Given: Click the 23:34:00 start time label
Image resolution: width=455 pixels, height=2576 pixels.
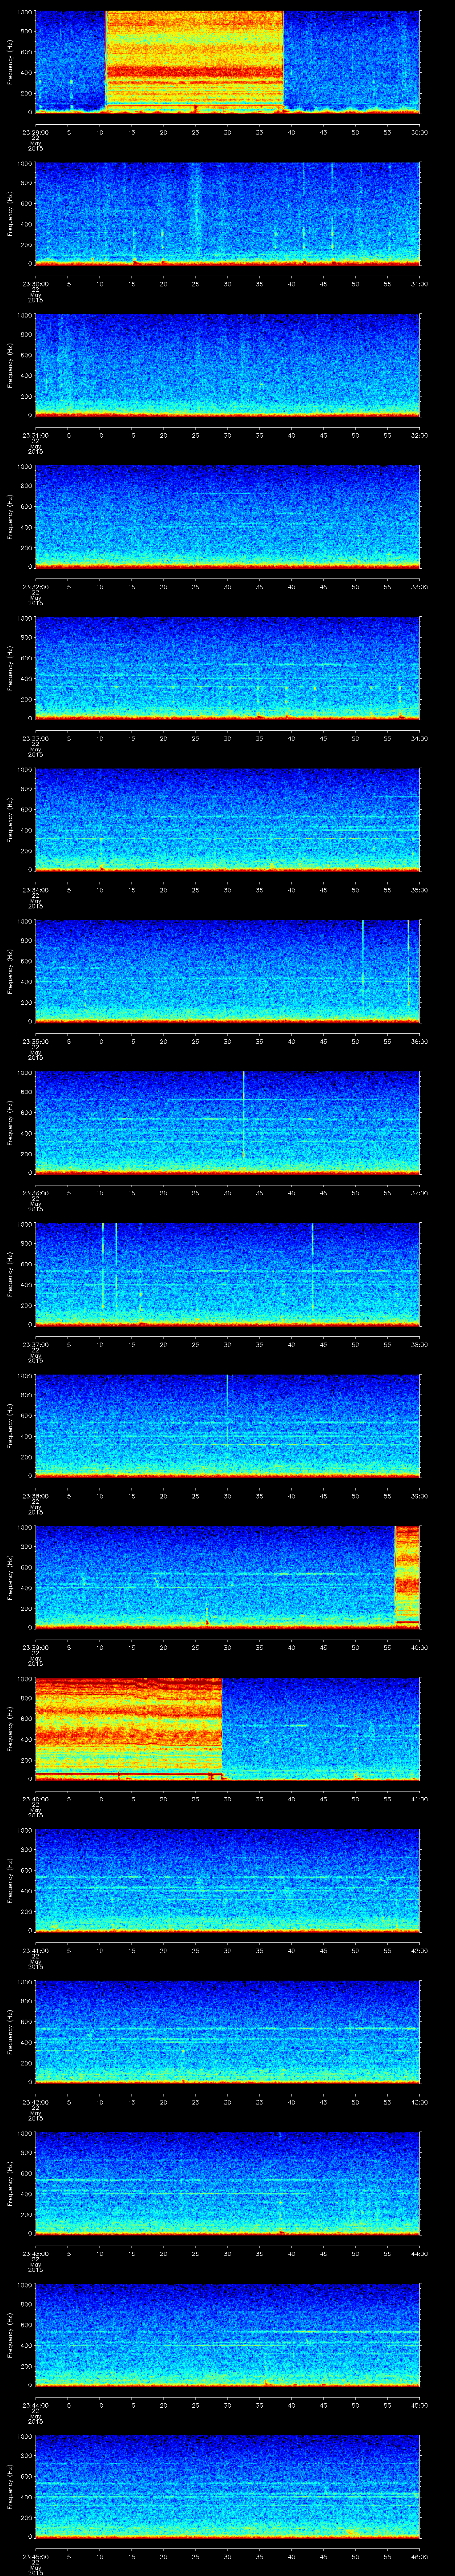Looking at the screenshot, I should [x=35, y=890].
